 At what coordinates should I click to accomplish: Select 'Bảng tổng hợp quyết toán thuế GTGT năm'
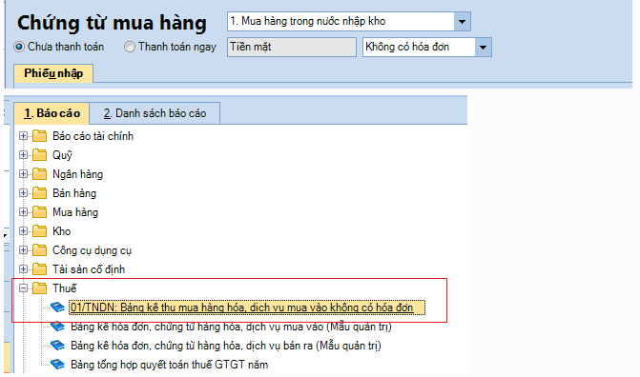tap(170, 365)
